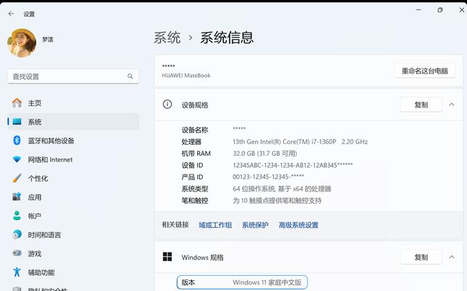This screenshot has height=291, width=467.
Task: Open the 梦洁 profile picture
Action: (22, 43)
